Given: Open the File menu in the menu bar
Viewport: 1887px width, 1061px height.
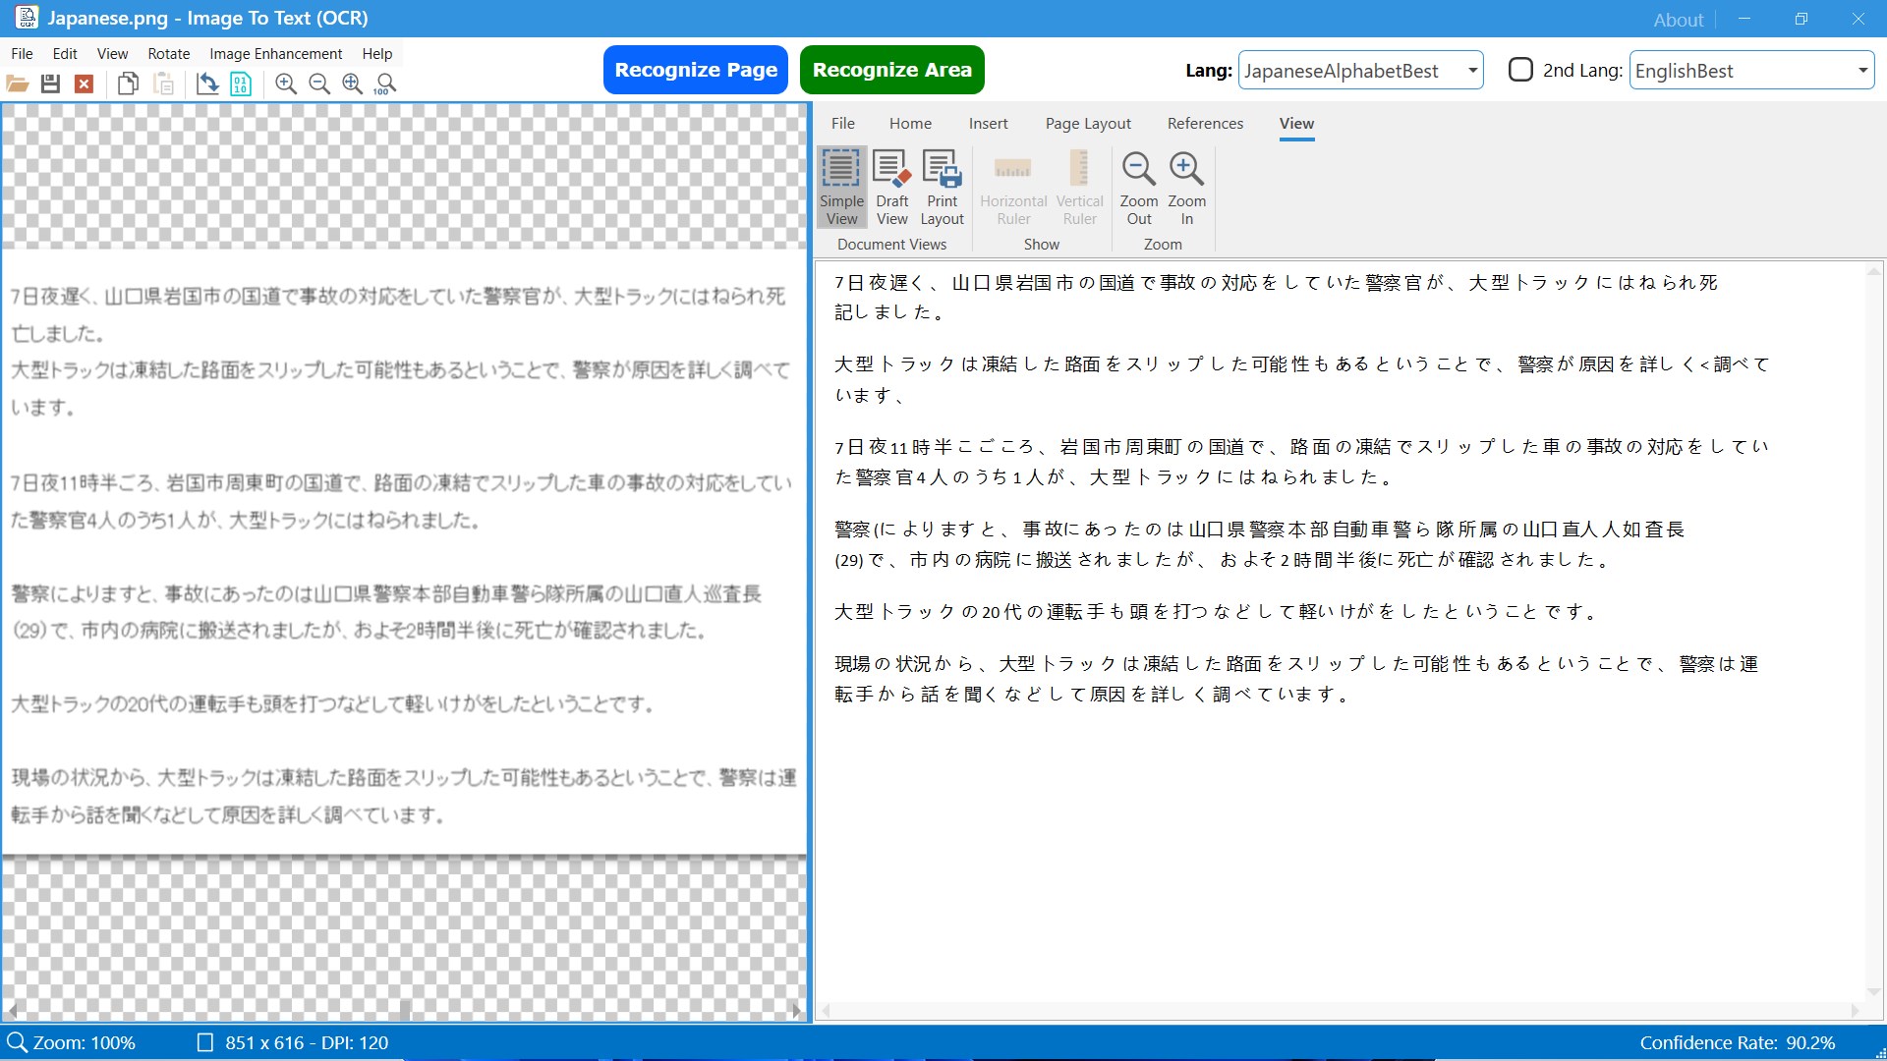Looking at the screenshot, I should [x=22, y=54].
